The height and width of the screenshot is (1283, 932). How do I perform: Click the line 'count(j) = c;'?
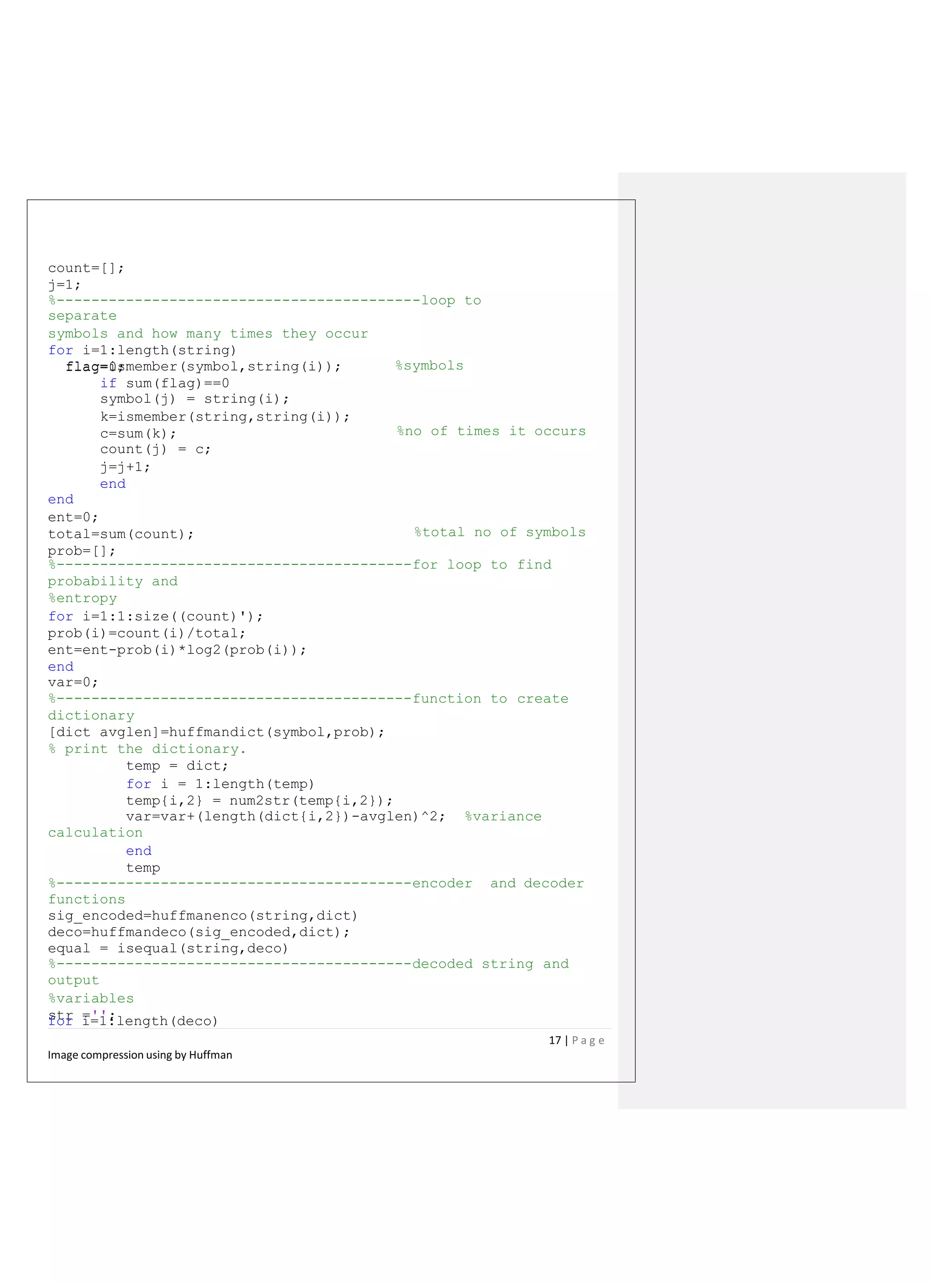point(156,450)
